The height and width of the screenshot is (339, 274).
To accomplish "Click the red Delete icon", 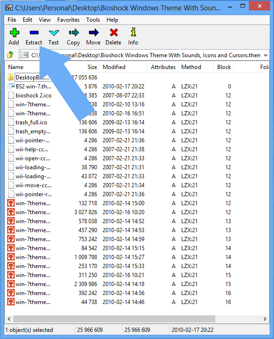I will tap(114, 33).
